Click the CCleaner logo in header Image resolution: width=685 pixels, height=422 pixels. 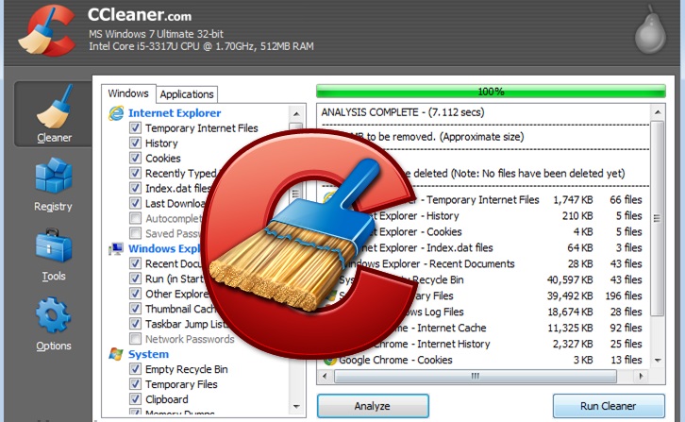[x=47, y=31]
